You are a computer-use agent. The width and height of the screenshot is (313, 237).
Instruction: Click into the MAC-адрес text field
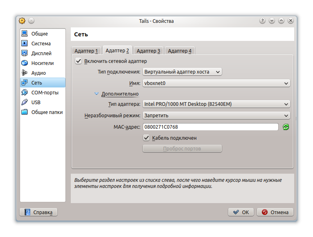pyautogui.click(x=210, y=127)
